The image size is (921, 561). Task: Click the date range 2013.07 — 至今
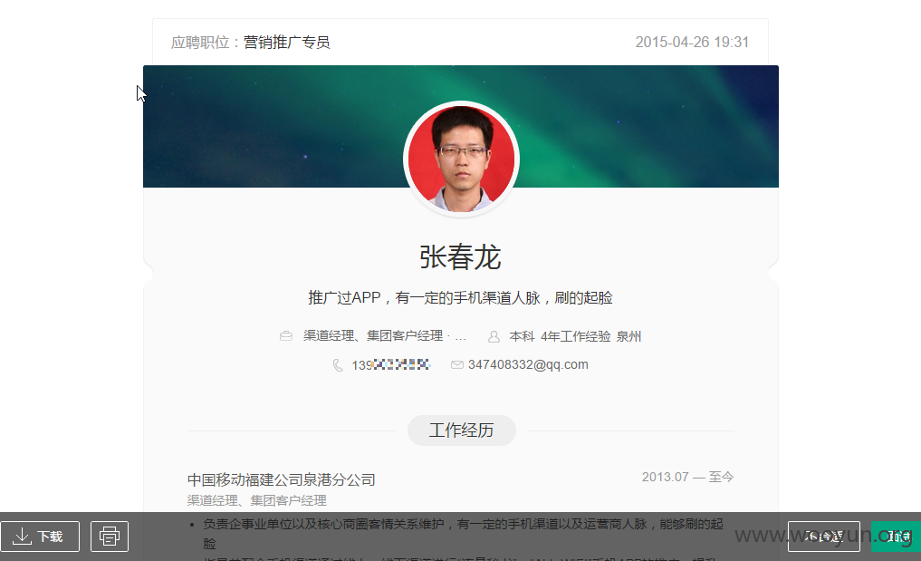tap(688, 477)
